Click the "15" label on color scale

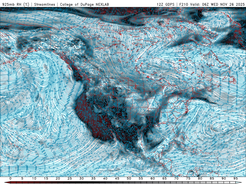46,178
